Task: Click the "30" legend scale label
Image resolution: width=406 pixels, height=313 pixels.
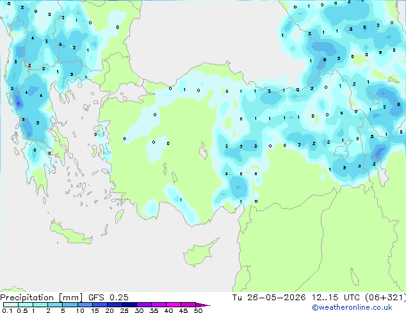Action: point(139,310)
